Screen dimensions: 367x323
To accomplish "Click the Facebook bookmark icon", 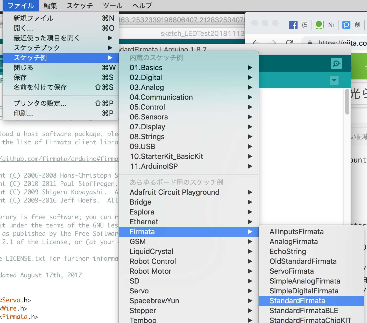I will click(293, 25).
